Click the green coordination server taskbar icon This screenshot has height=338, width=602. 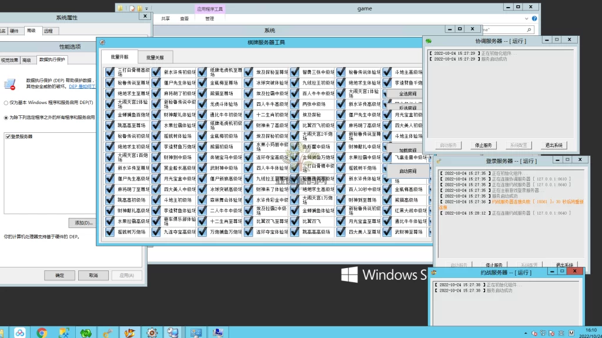tap(86, 333)
